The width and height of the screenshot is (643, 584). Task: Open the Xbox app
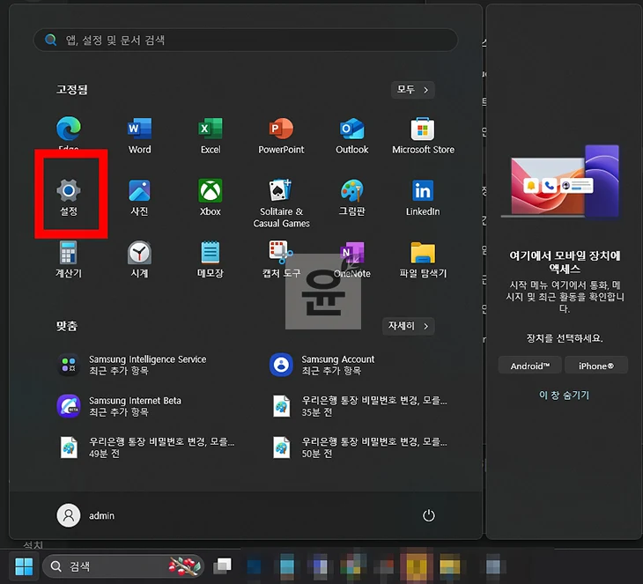click(210, 191)
